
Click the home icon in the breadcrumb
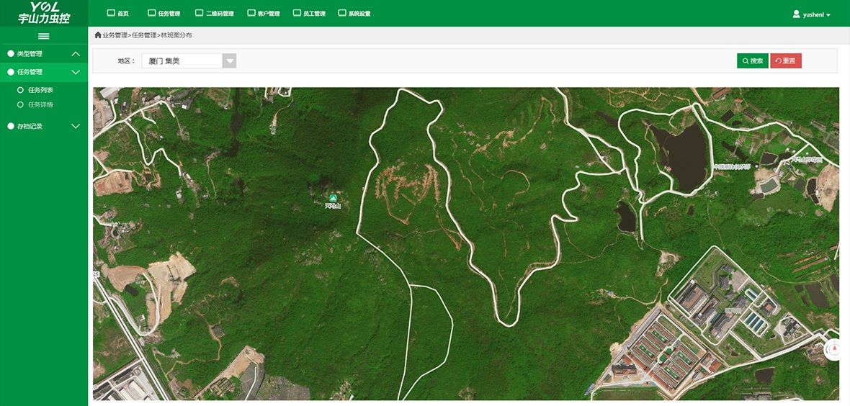coord(98,35)
